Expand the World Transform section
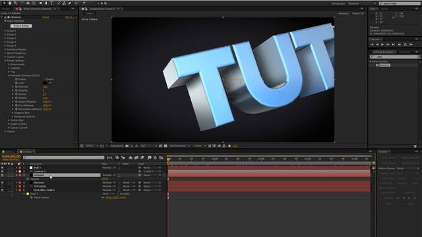The height and width of the screenshot is (237, 422). [5, 53]
